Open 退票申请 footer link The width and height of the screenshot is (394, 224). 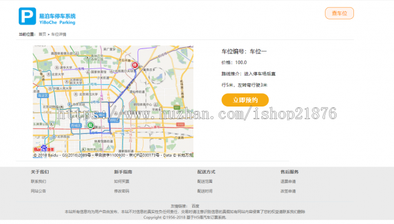(288, 182)
